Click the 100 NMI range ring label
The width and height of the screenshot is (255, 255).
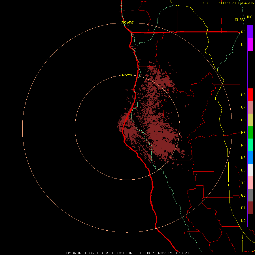click(127, 22)
